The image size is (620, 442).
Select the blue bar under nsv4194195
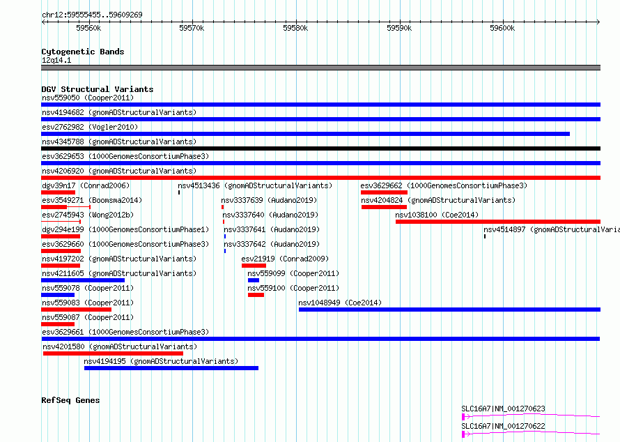coord(171,368)
